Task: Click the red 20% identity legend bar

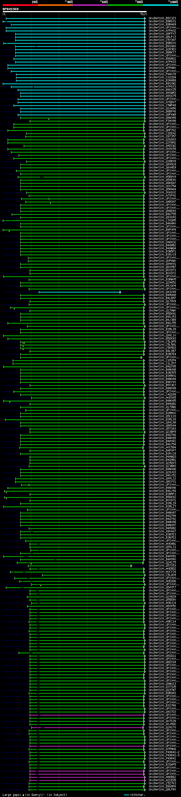Action: (20, 5)
